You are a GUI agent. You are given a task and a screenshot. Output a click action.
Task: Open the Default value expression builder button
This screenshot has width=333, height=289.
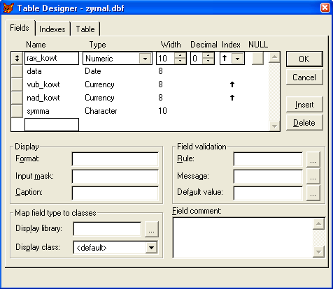(313, 193)
